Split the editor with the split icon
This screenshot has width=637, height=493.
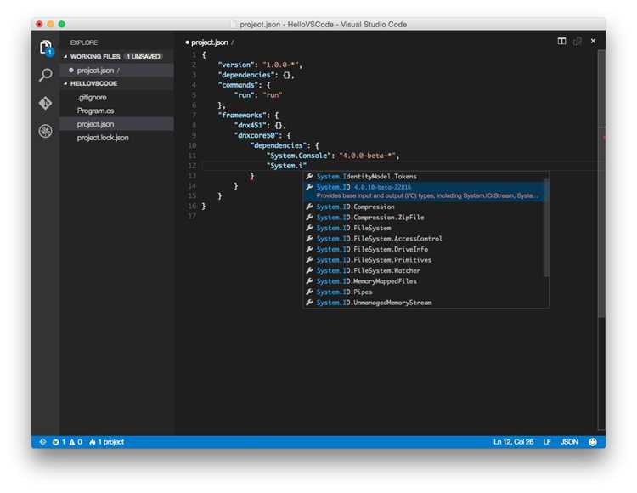coord(561,41)
